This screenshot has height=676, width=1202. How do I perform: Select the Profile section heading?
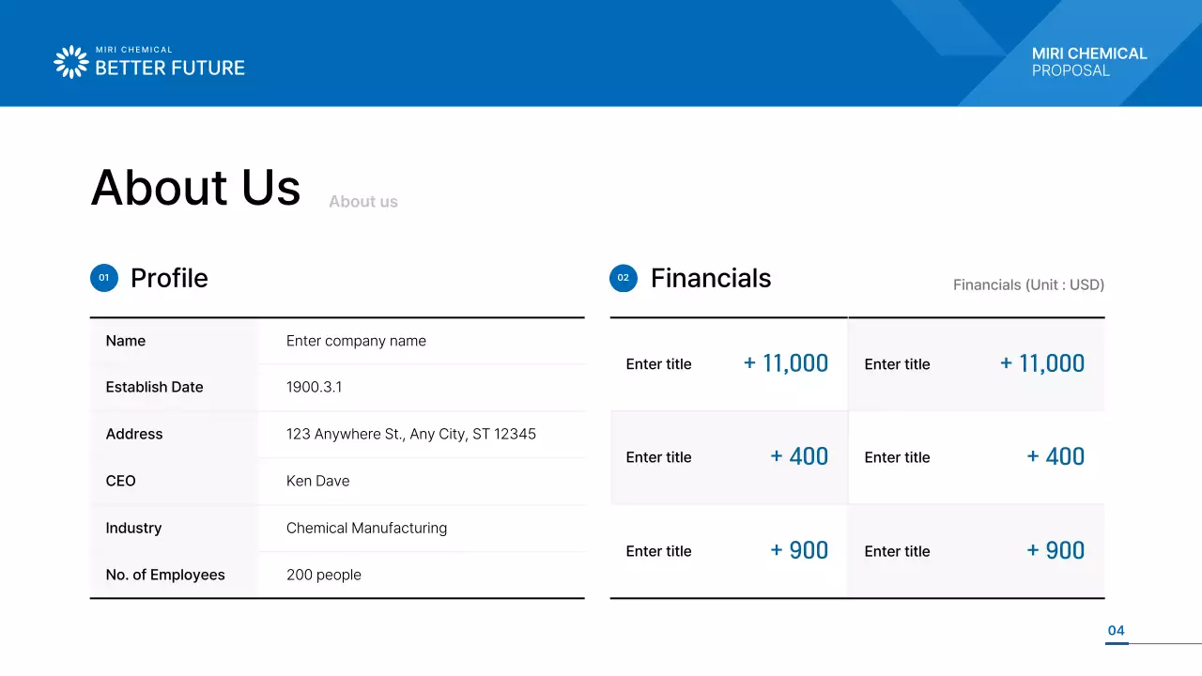point(169,278)
